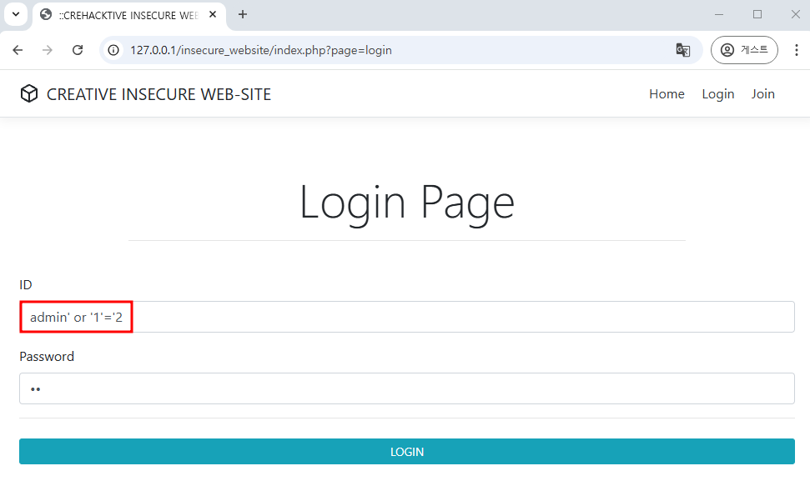
Task: Click the browser back arrow
Action: click(18, 50)
